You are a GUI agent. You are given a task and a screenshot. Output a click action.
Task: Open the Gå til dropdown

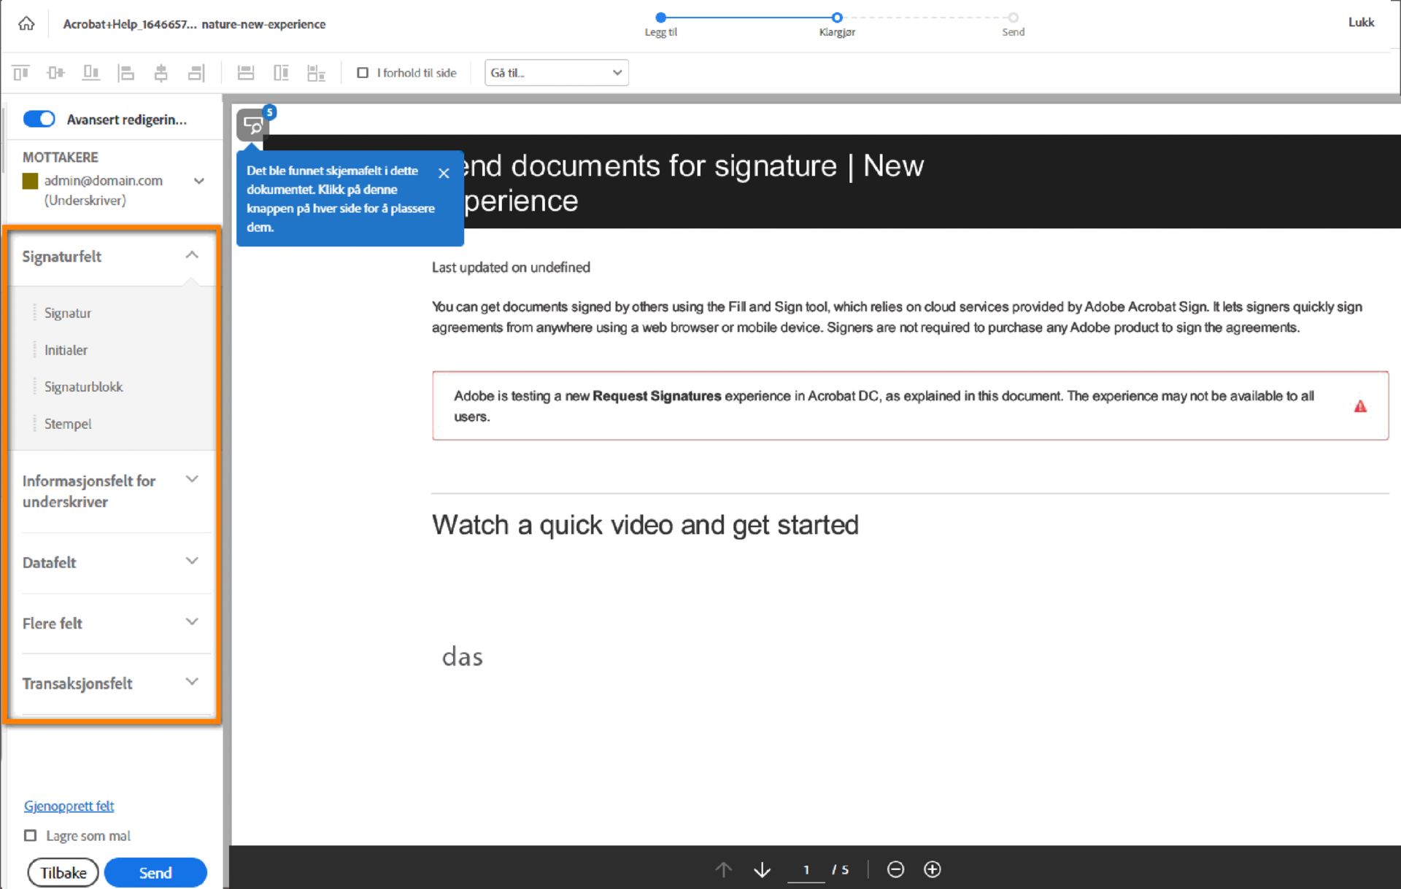[x=556, y=73]
